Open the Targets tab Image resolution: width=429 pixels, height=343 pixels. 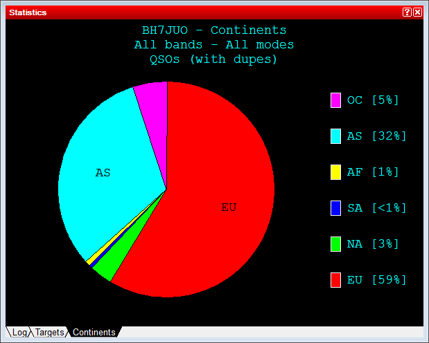(50, 333)
